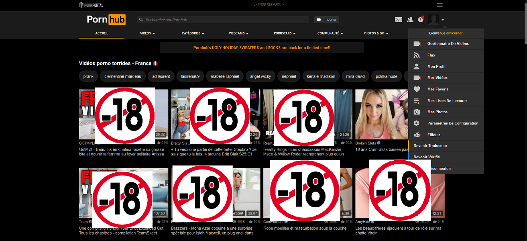Viewport: 527px width, 241px height.
Task: Expand the COMMUNAUTÉ navigation dropdown
Action: pyautogui.click(x=330, y=33)
